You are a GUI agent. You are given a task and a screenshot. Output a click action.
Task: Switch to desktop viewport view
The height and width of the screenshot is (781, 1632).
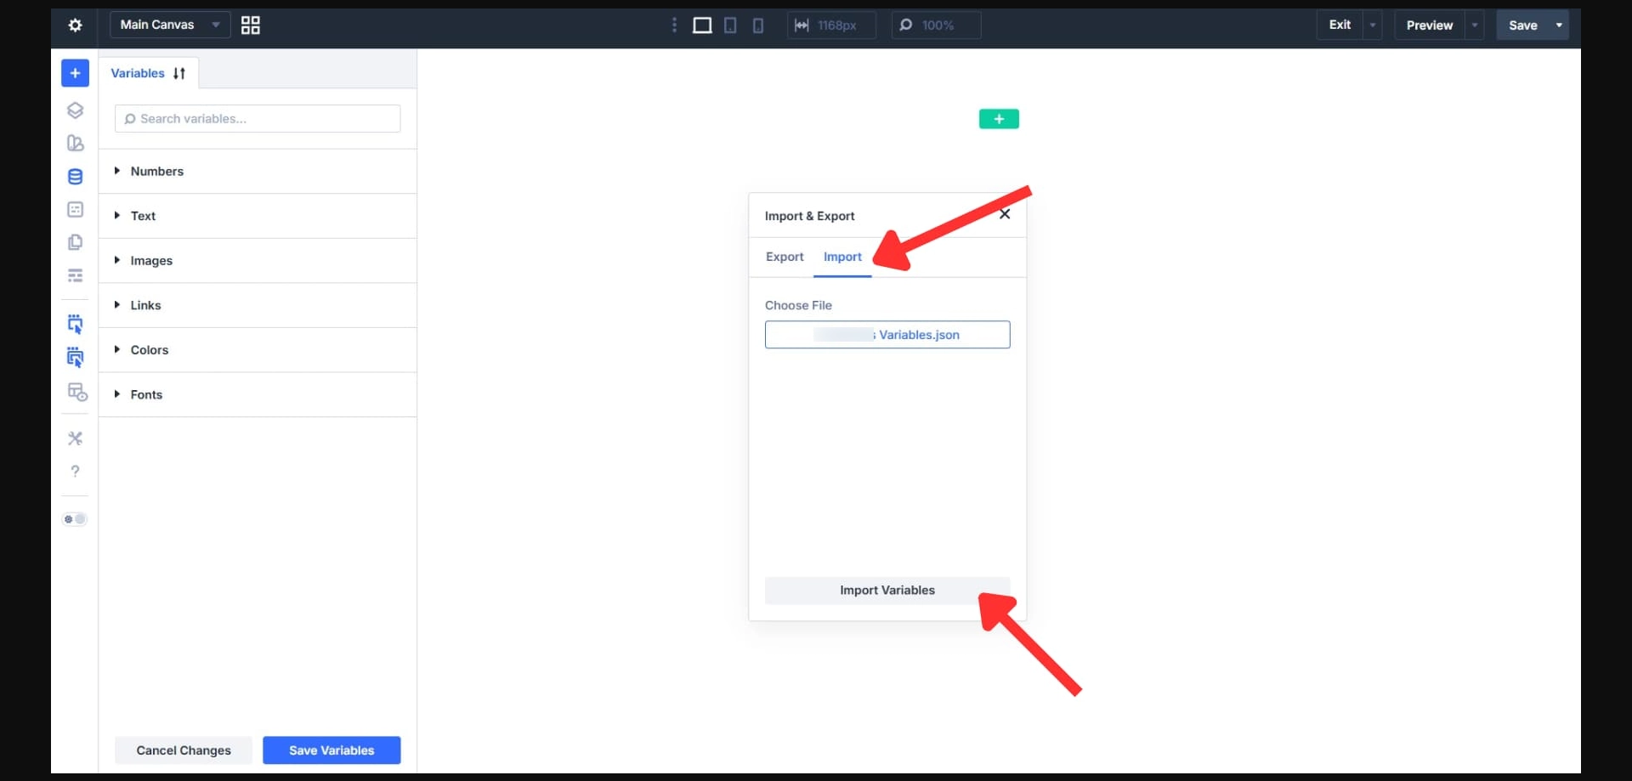(x=702, y=25)
